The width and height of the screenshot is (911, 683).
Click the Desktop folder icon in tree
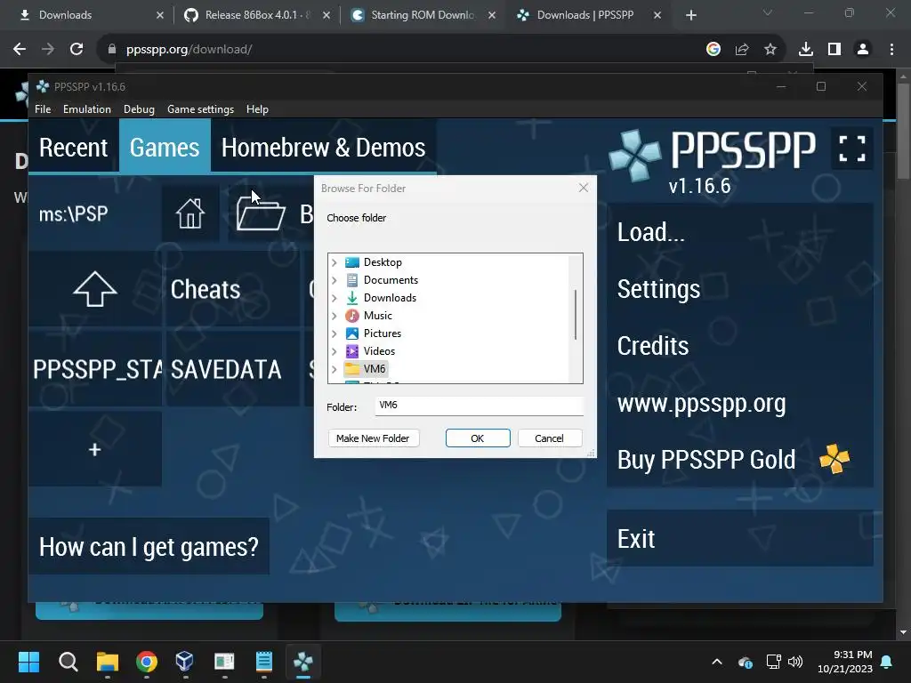click(x=352, y=262)
